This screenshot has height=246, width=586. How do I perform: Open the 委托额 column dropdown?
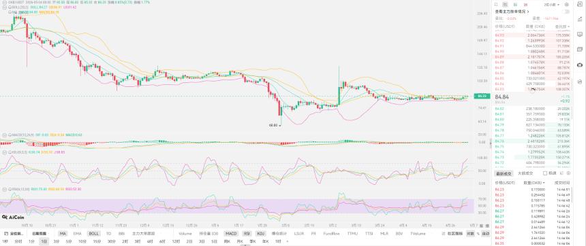pyautogui.click(x=561, y=27)
